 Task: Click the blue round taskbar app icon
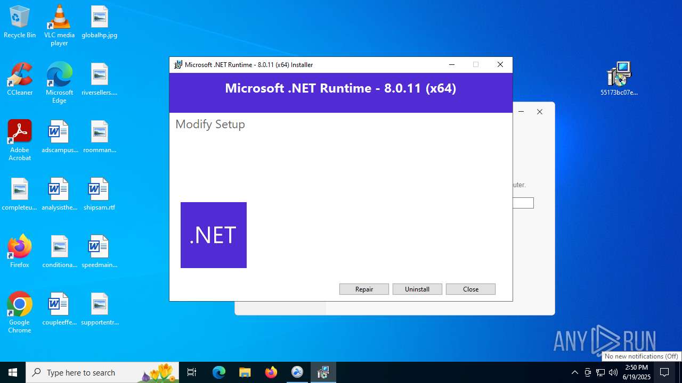tap(297, 372)
